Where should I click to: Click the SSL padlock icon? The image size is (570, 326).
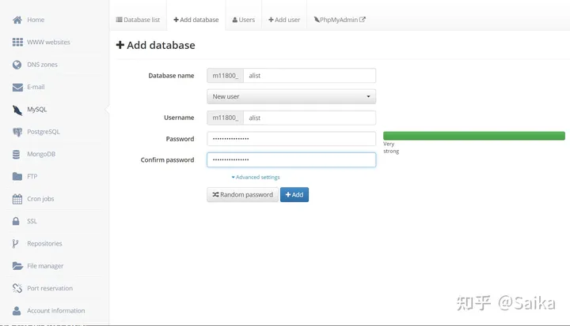pyautogui.click(x=16, y=221)
